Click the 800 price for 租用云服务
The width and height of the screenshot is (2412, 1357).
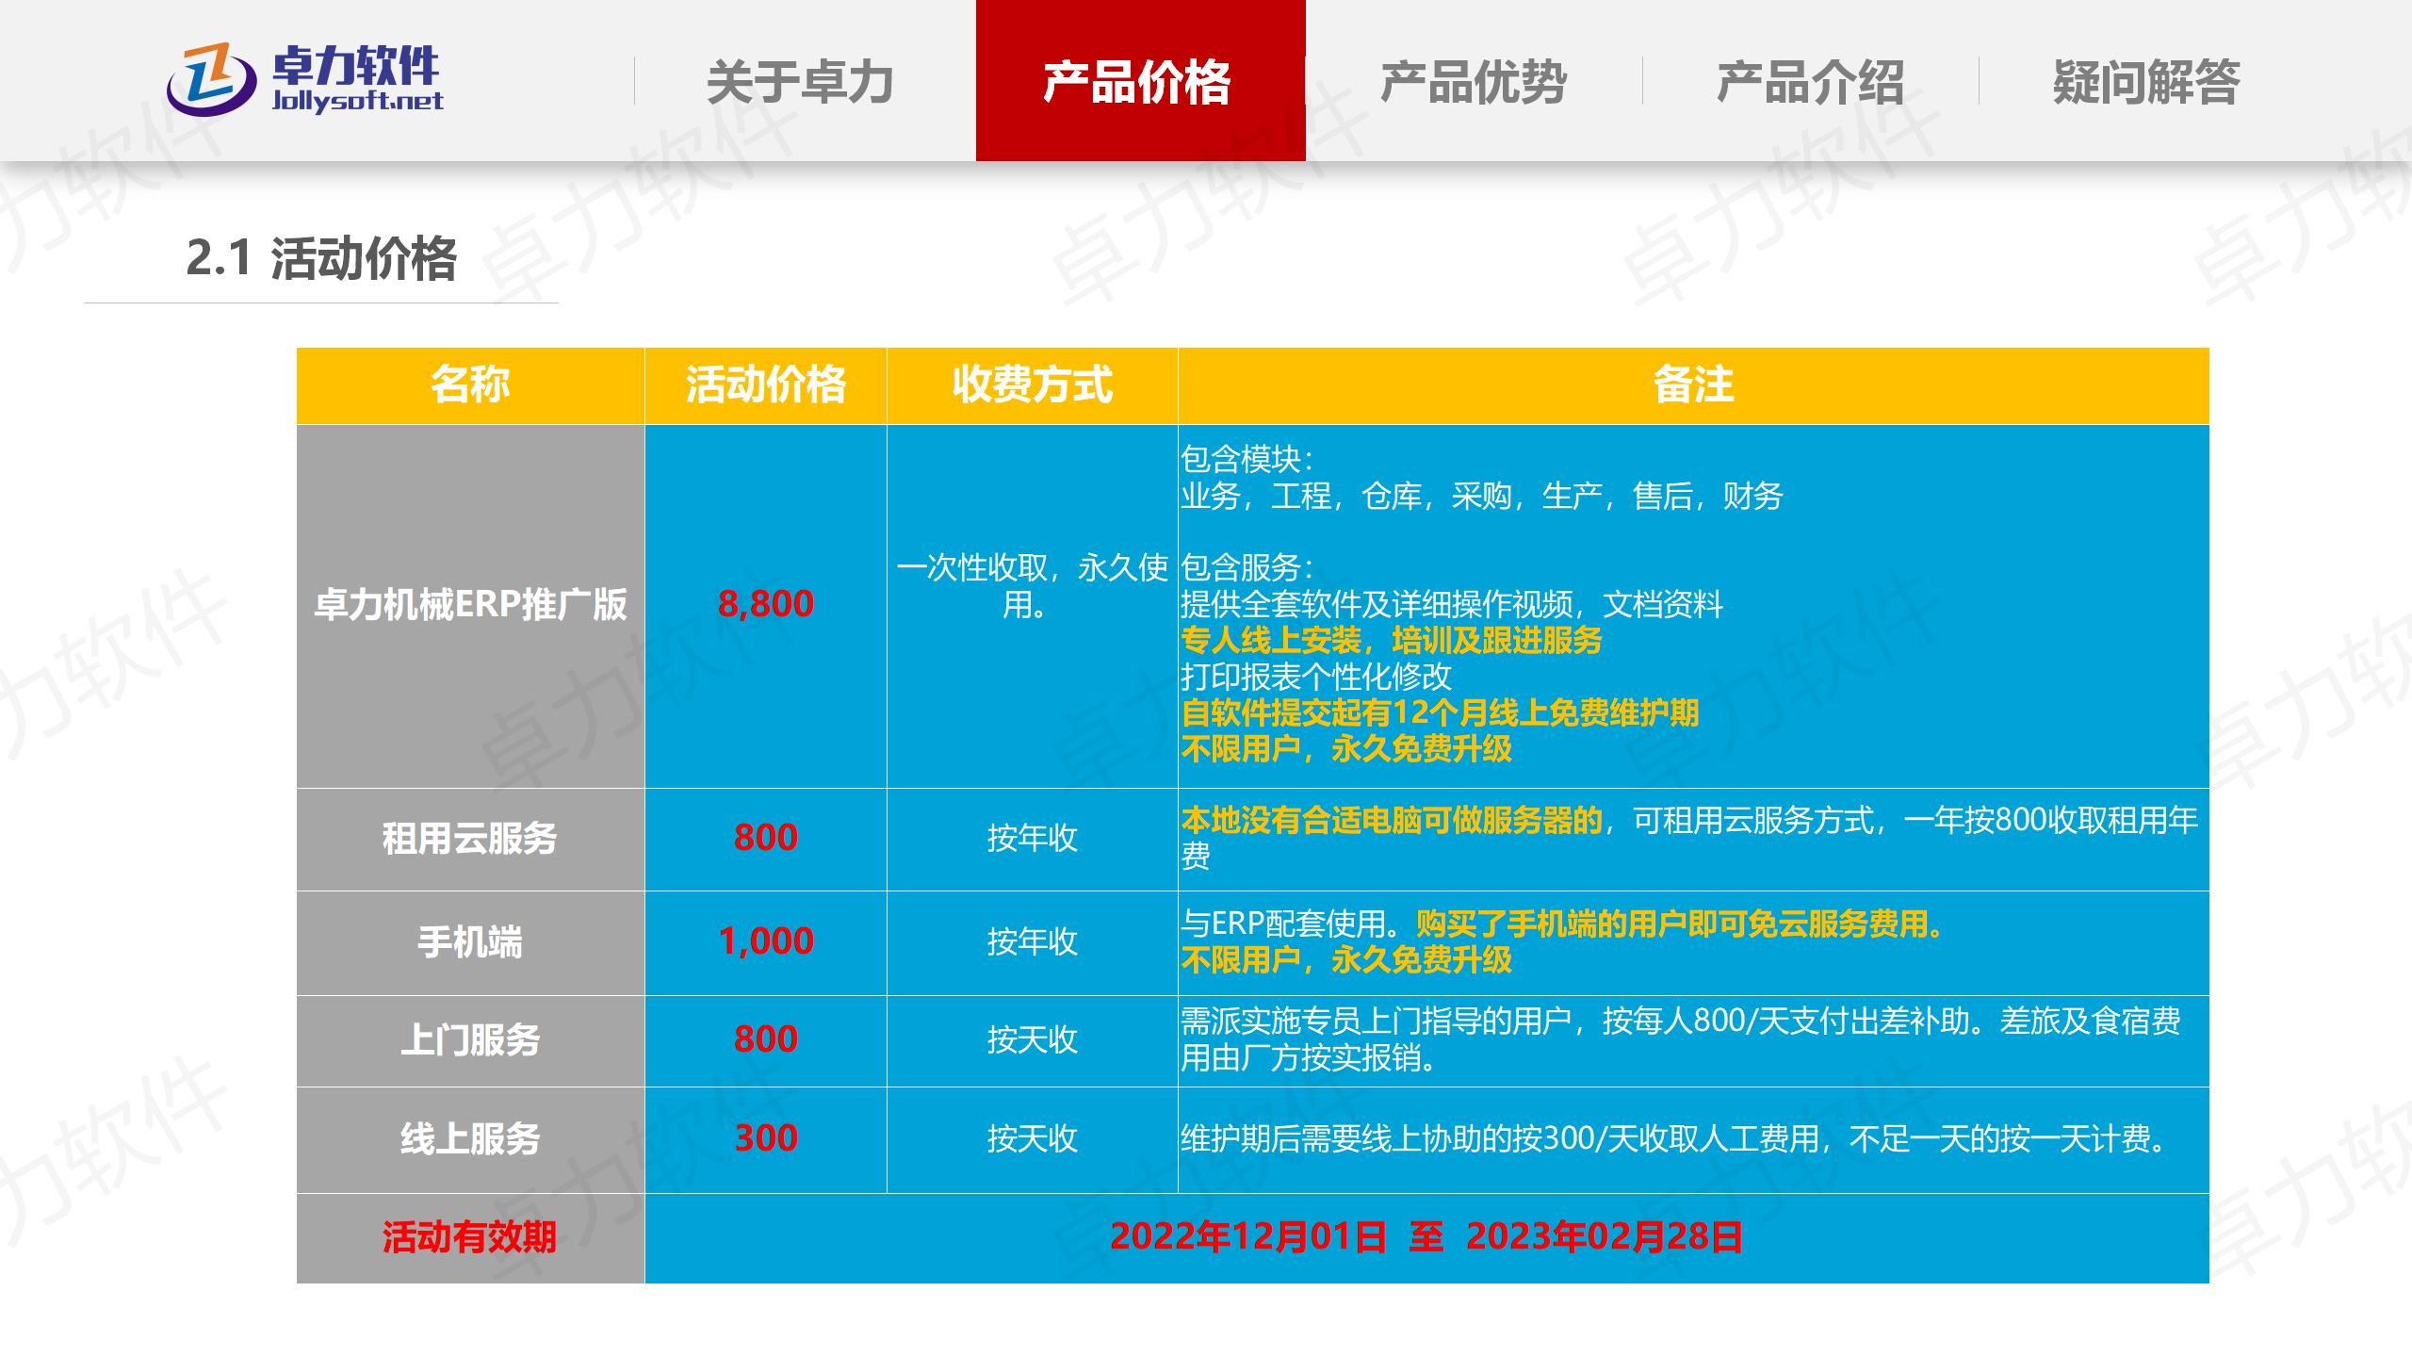click(766, 838)
